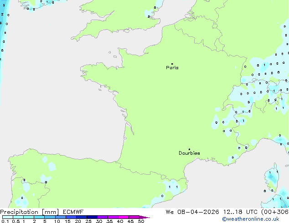Pick the purple swatch between 25 and 30
289x223 pixels.
coord(92,217)
